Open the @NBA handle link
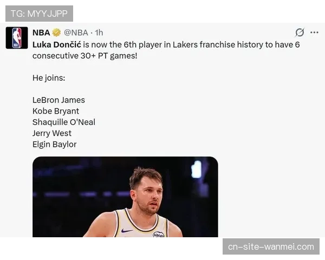The image size is (325, 260). pos(76,32)
